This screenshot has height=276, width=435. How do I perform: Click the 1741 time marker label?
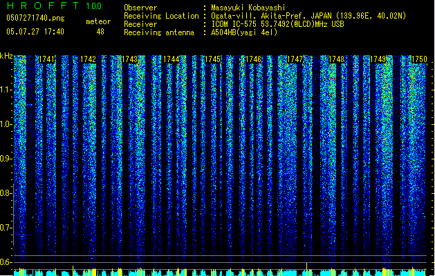pos(46,59)
